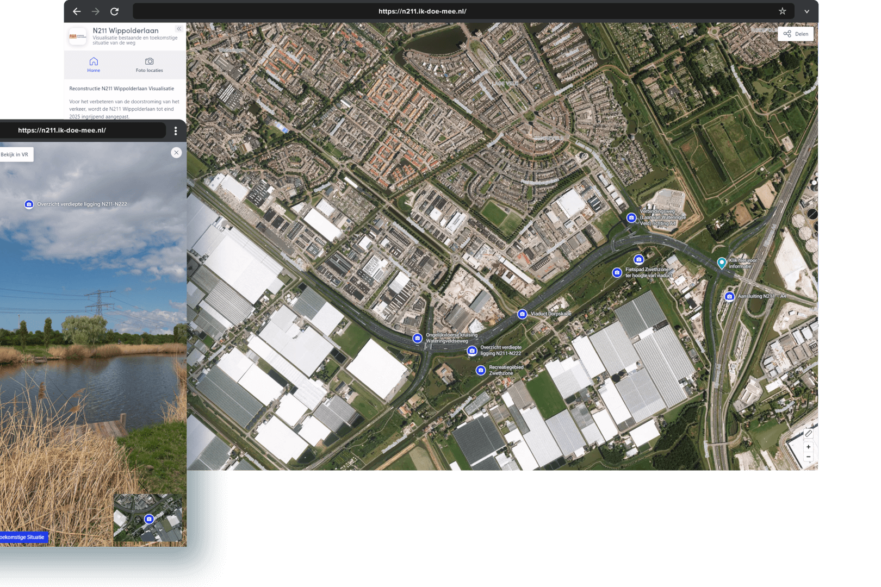Click the Delen share button
The height and width of the screenshot is (587, 881).
click(796, 34)
